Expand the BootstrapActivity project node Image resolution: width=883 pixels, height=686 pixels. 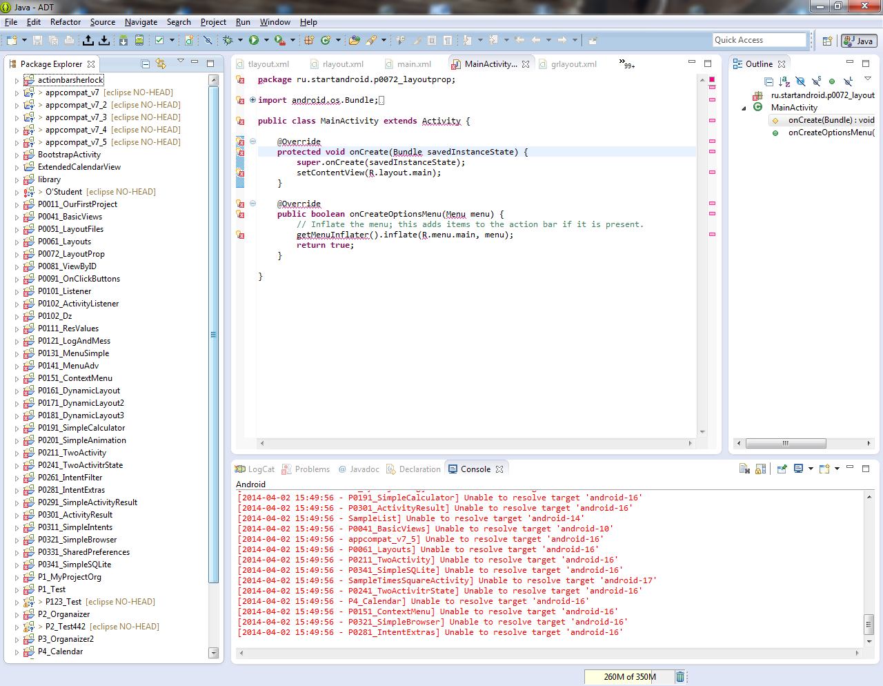[x=17, y=155]
